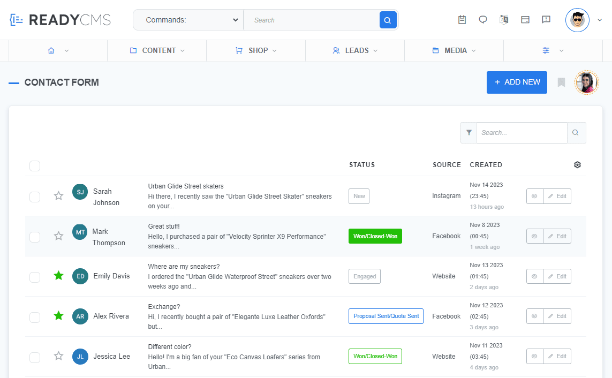Screen dimensions: 612x378
Task: Unstar the Emily Davis message
Action: pyautogui.click(x=58, y=276)
